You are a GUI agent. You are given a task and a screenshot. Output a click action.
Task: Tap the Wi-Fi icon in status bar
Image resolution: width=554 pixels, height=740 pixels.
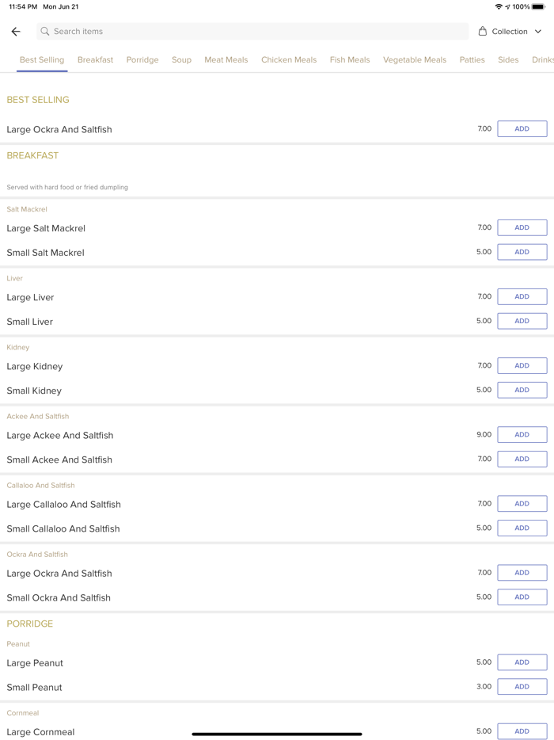(499, 7)
